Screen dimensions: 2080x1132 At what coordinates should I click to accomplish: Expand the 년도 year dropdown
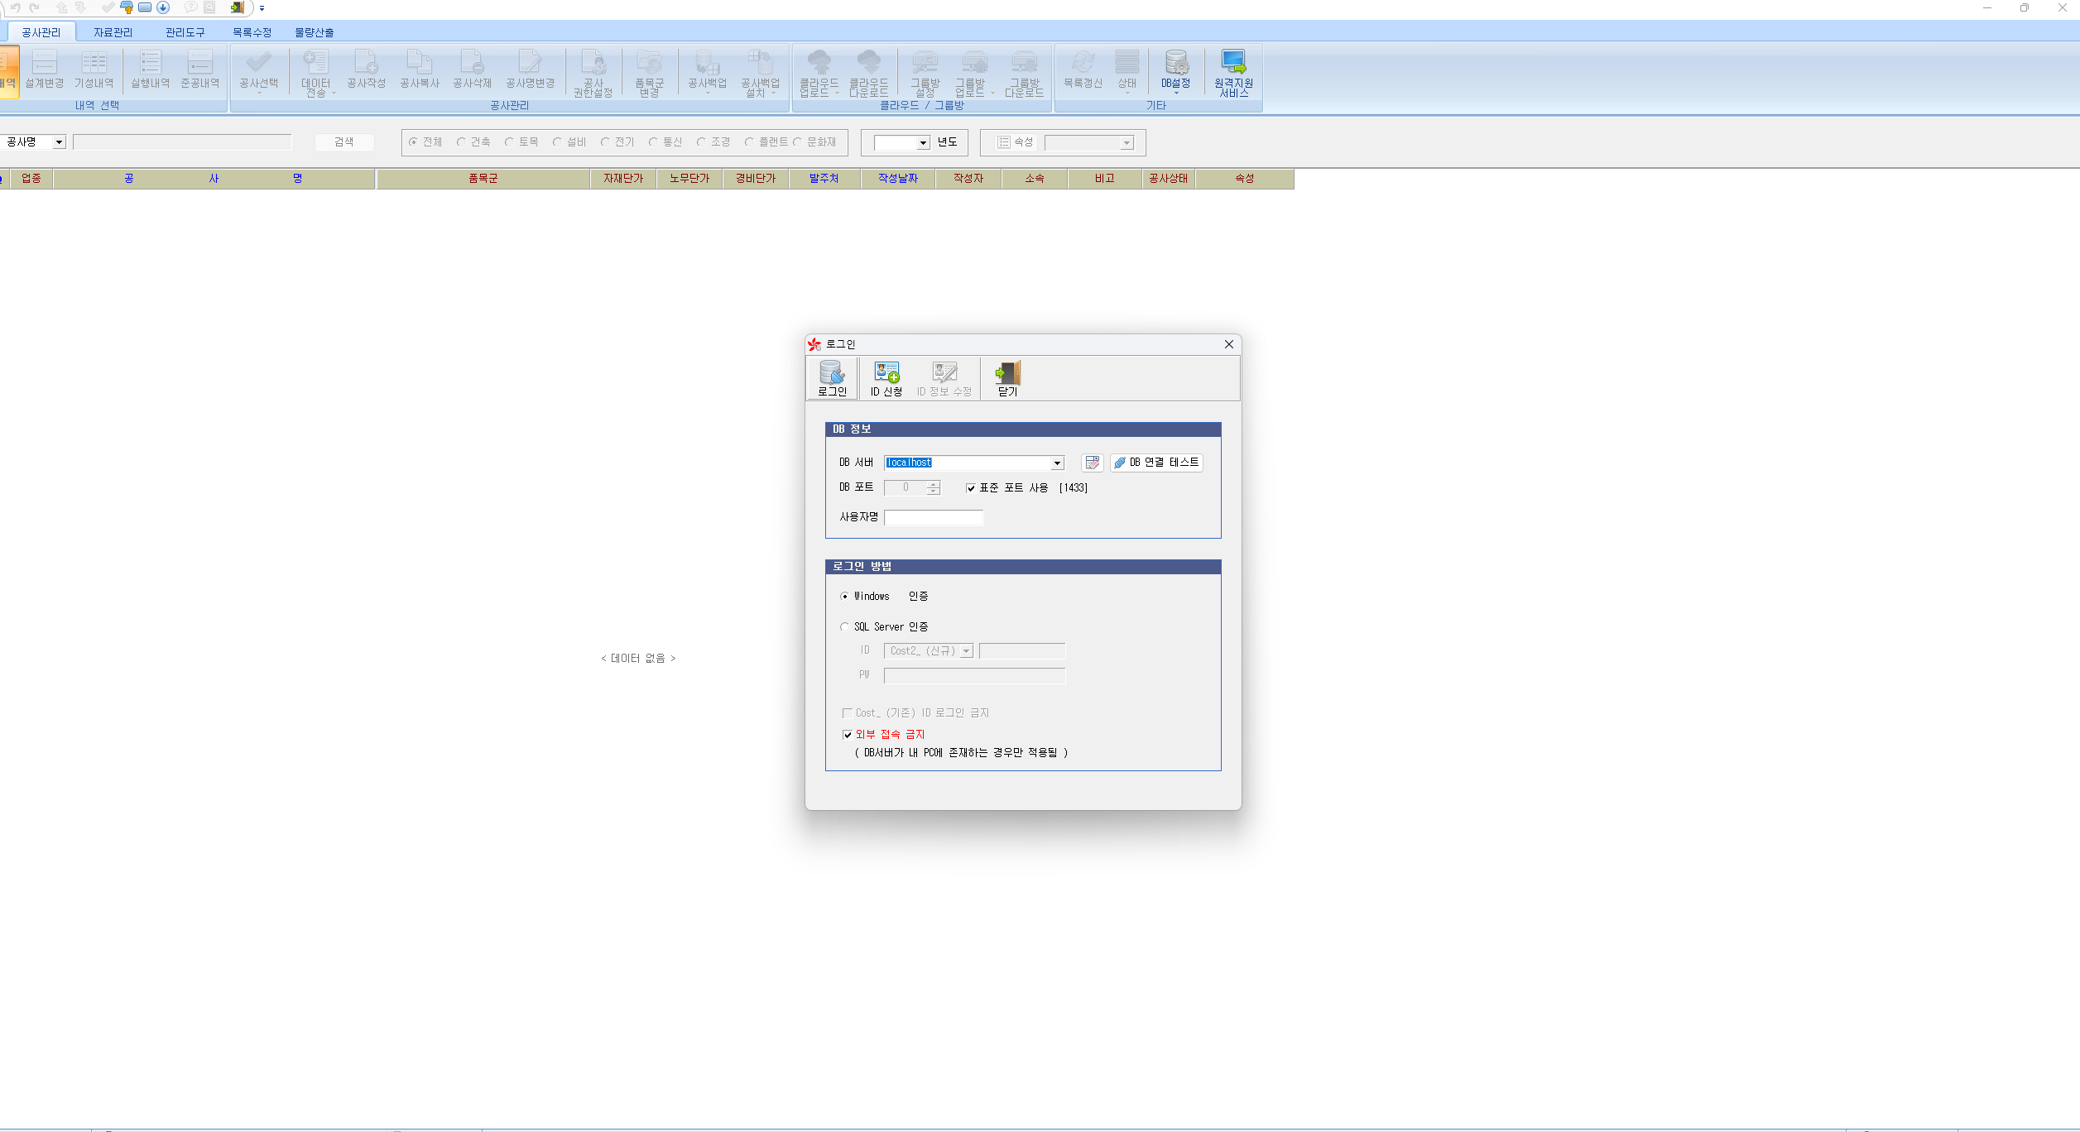(922, 143)
